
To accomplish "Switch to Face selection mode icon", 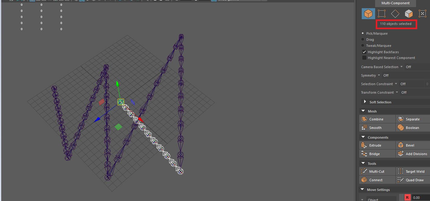I will point(409,14).
